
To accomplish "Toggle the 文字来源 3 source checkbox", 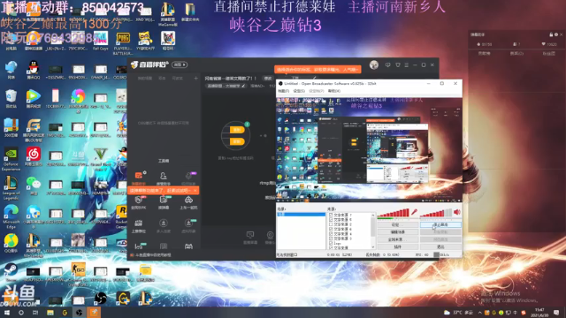I will coord(331,238).
